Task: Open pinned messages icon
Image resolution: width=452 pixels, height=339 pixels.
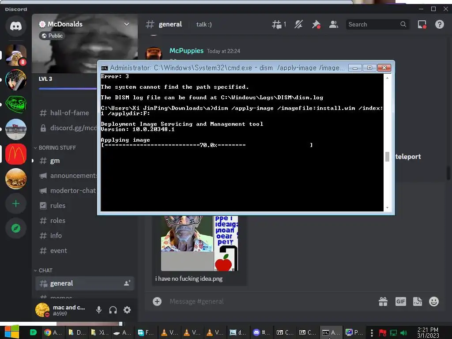Action: tap(316, 25)
